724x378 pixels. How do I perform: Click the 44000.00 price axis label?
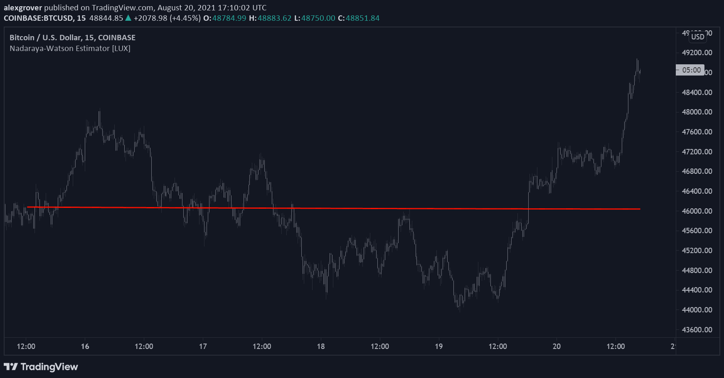point(697,310)
